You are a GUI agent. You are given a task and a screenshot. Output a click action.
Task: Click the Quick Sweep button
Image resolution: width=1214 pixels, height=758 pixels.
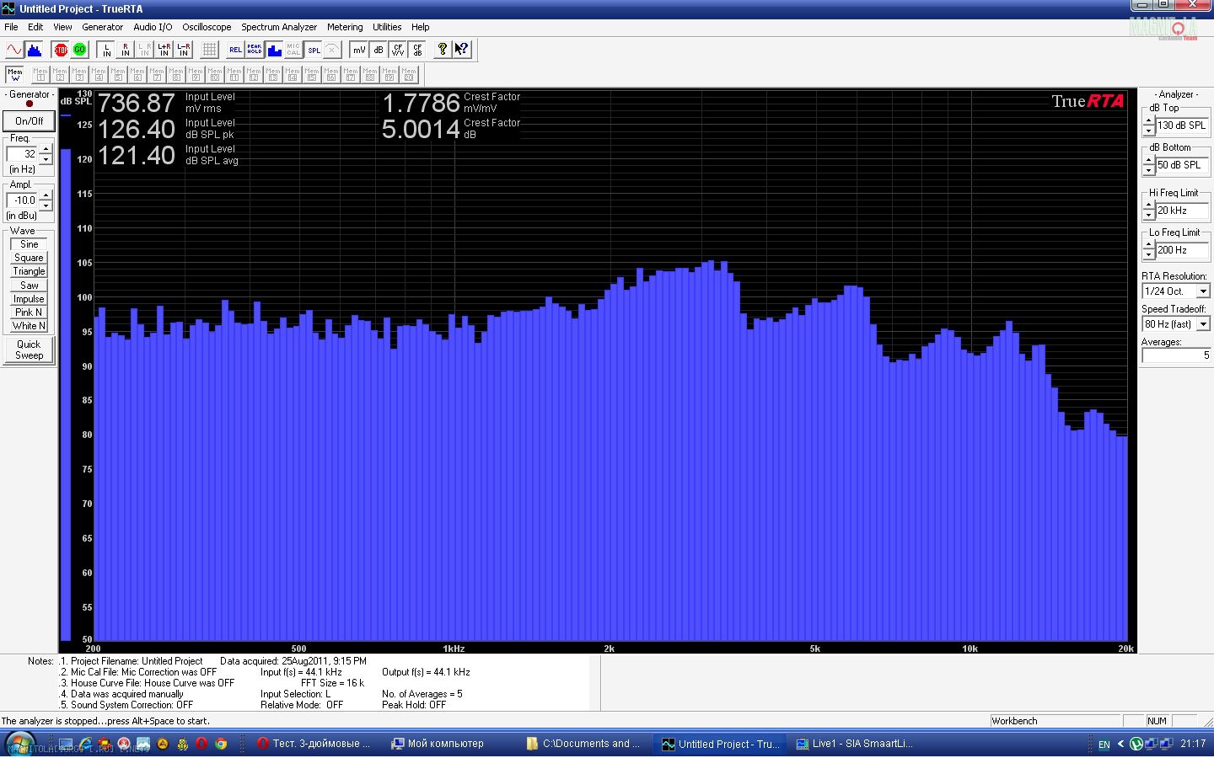pyautogui.click(x=29, y=350)
